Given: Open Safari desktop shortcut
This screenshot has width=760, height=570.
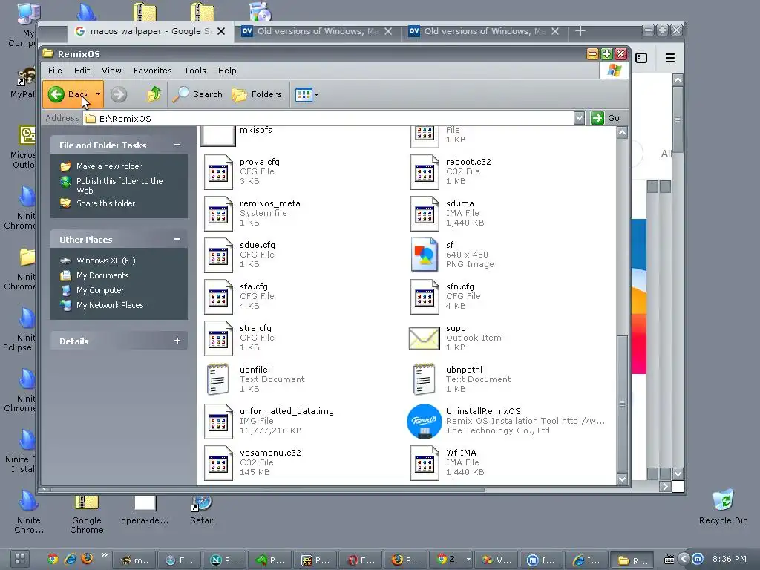Looking at the screenshot, I should pos(202,510).
